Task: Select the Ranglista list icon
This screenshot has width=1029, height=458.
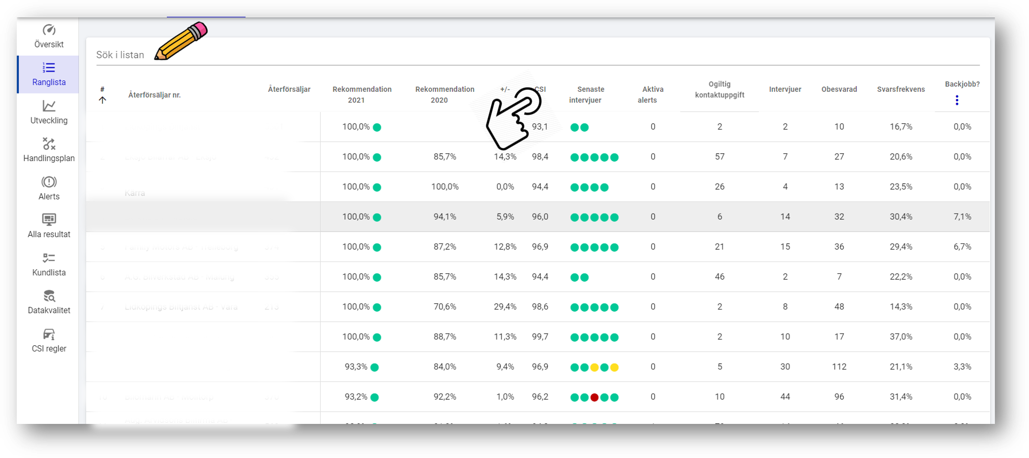Action: tap(49, 68)
